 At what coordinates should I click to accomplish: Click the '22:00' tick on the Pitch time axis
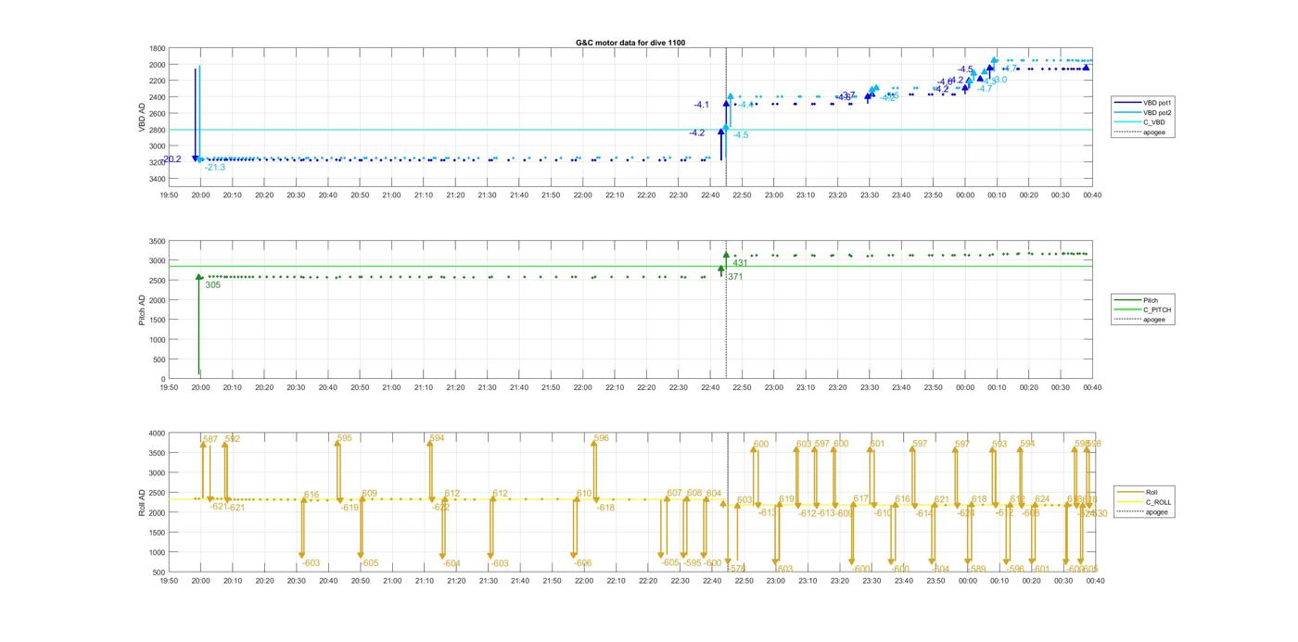583,388
